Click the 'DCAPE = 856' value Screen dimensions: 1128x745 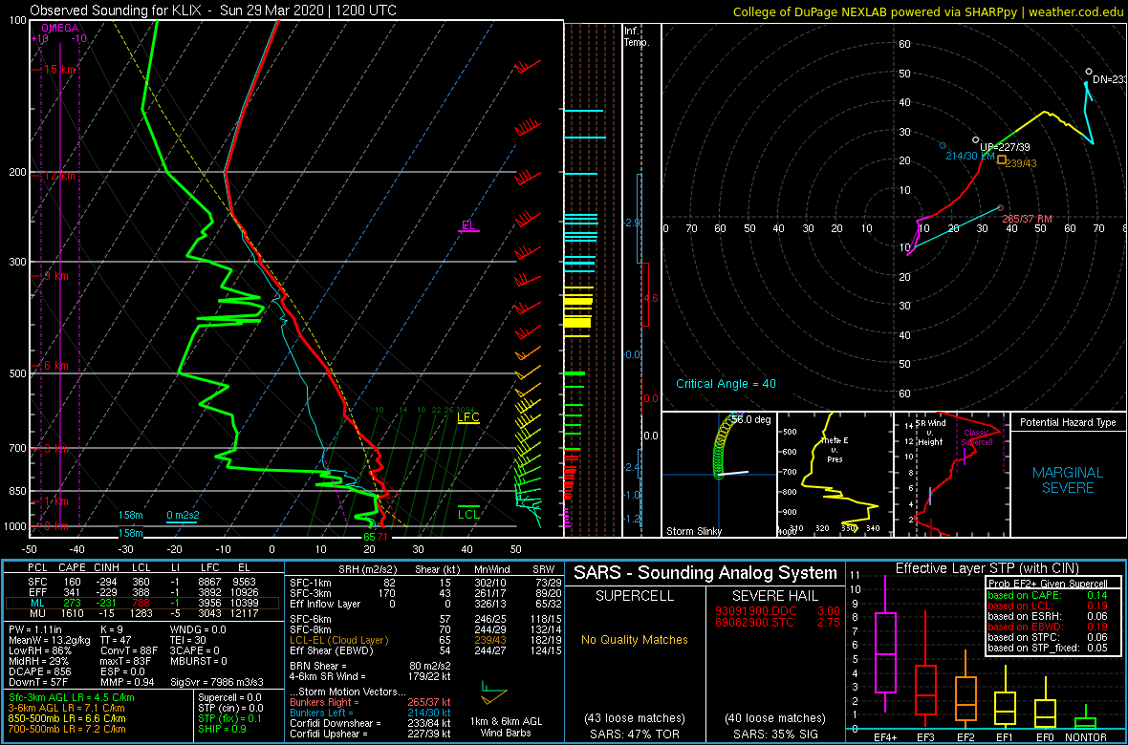(x=39, y=670)
